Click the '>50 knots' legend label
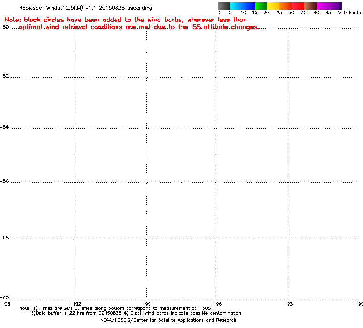Viewport: 363px width, 328px height. pos(349,13)
